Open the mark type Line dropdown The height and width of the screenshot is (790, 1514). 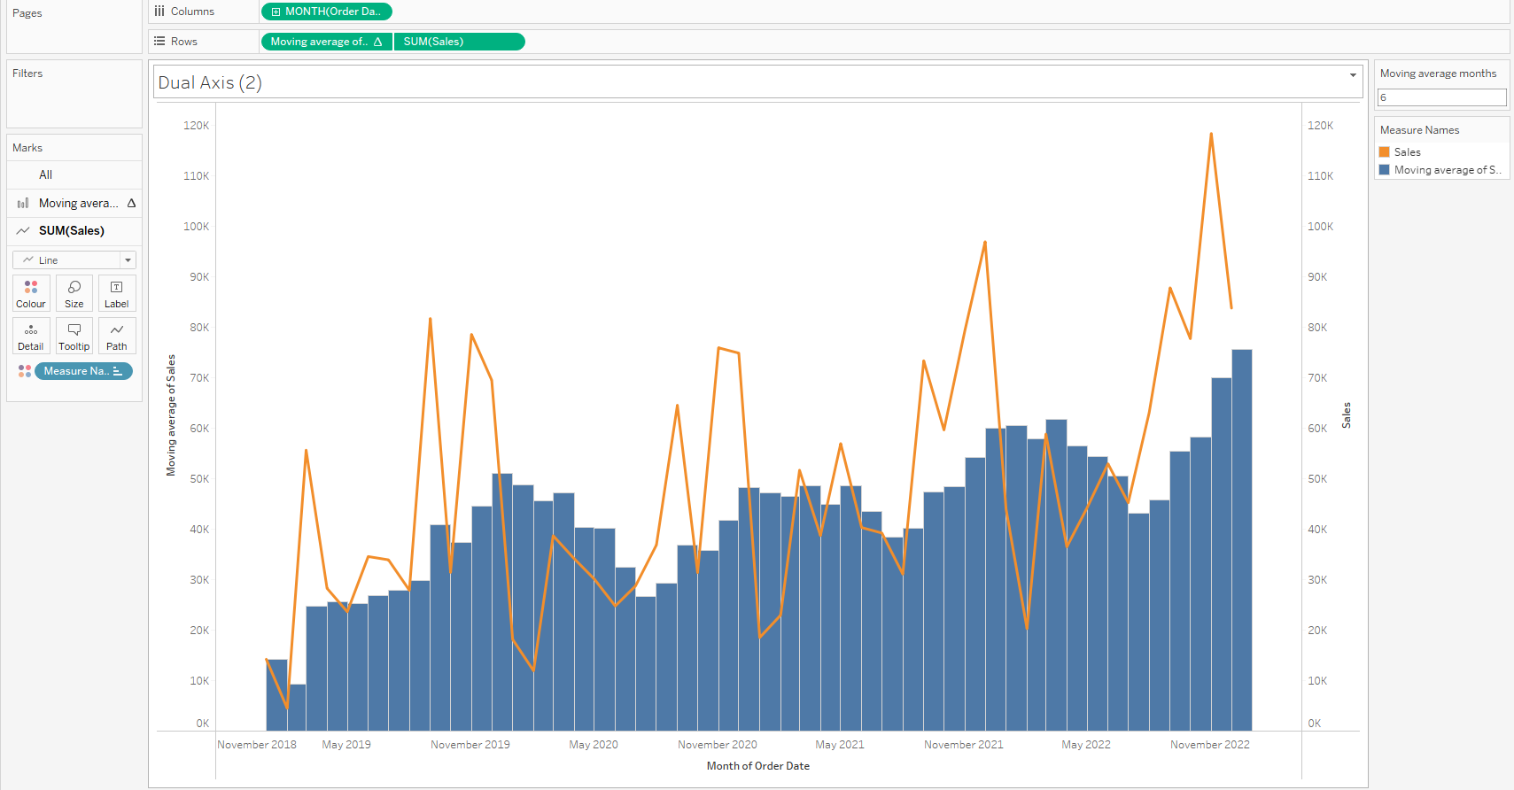tap(74, 260)
